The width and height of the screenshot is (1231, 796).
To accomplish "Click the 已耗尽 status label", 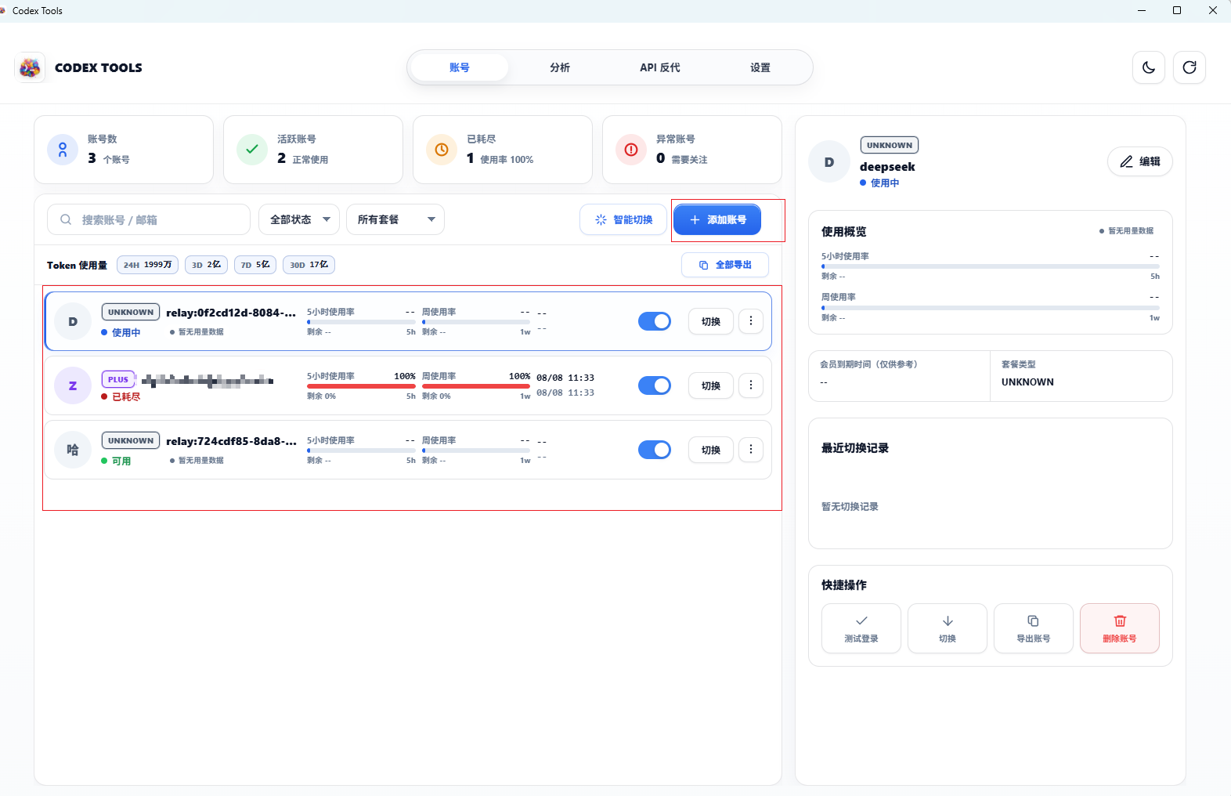I will [x=121, y=397].
